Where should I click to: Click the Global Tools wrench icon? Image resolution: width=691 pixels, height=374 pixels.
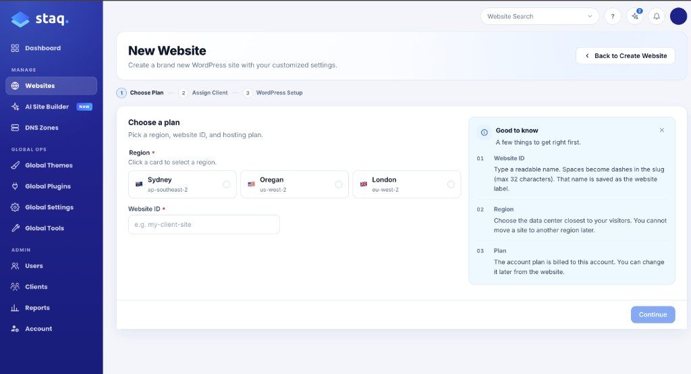15,228
